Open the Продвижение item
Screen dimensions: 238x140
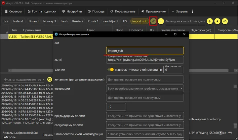pyautogui.click(x=153, y=11)
